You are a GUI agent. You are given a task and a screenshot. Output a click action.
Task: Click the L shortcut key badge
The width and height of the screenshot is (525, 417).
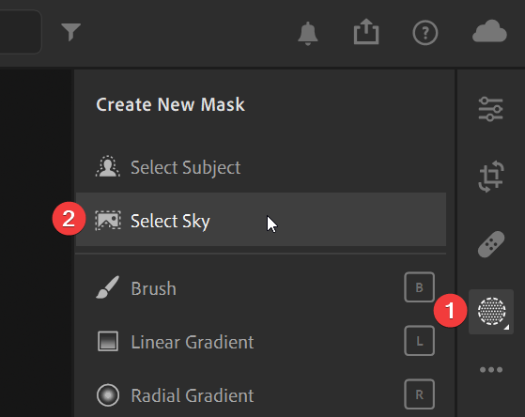pos(419,341)
